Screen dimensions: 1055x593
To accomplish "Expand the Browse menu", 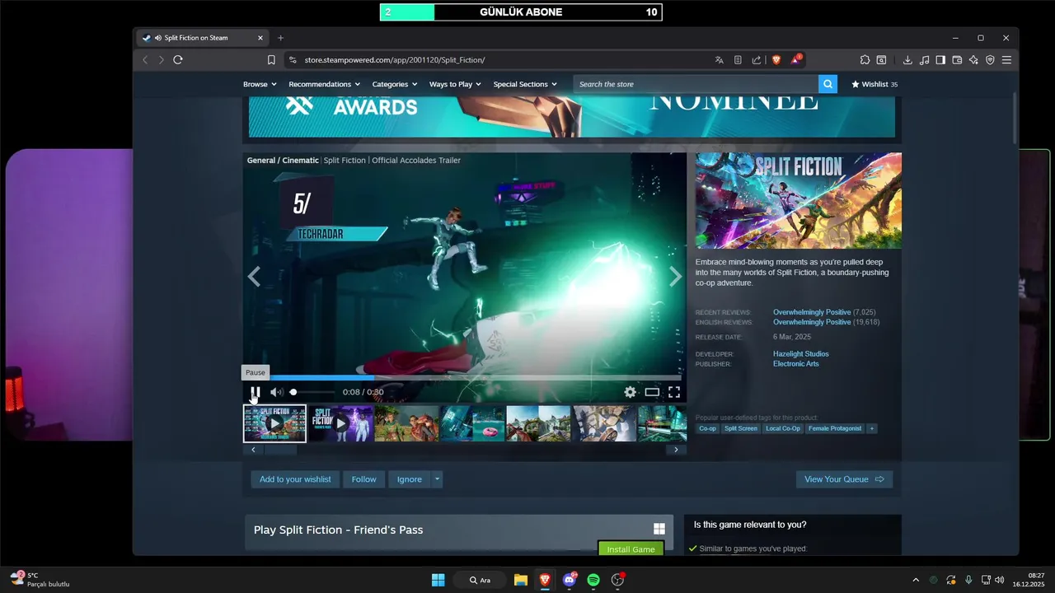I will (x=260, y=84).
